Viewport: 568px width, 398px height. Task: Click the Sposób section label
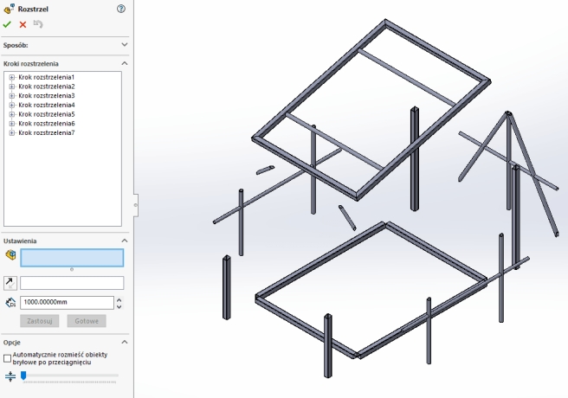tap(16, 45)
